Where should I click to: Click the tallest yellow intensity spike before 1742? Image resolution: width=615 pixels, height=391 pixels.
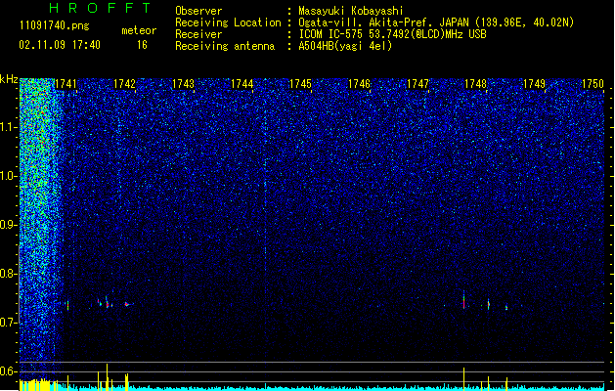tap(108, 376)
